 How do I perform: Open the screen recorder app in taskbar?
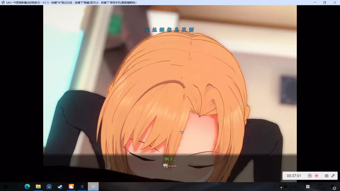coord(71,186)
